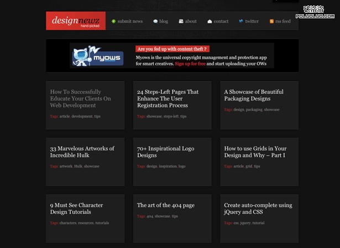Viewport: 340px width, 248px height.
Task: Click the blog speech bubble icon
Action: tap(155, 22)
